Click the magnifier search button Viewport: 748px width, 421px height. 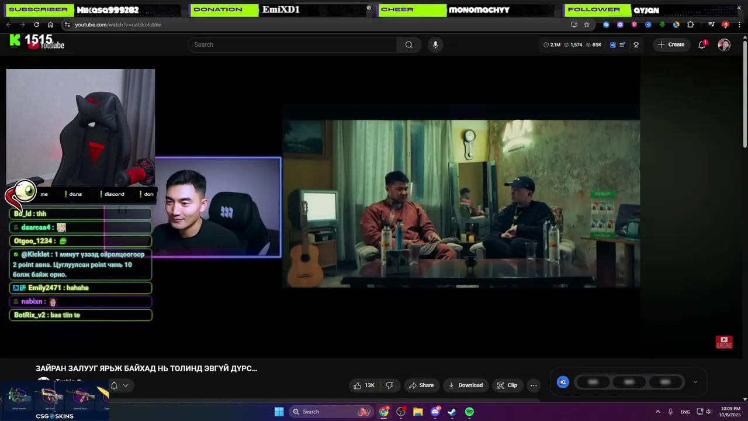click(409, 44)
